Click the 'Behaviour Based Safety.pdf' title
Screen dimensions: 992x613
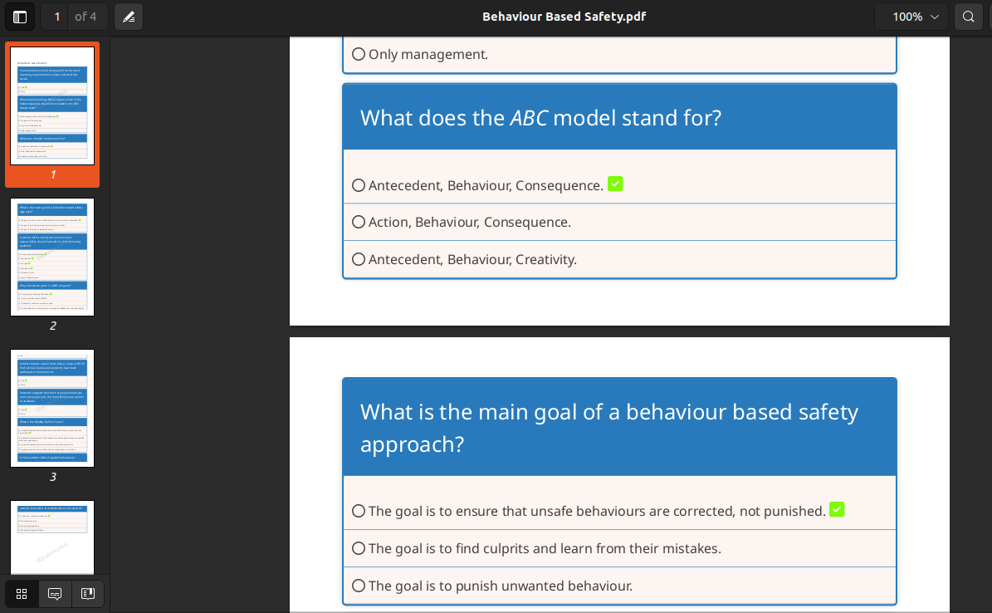pyautogui.click(x=564, y=17)
